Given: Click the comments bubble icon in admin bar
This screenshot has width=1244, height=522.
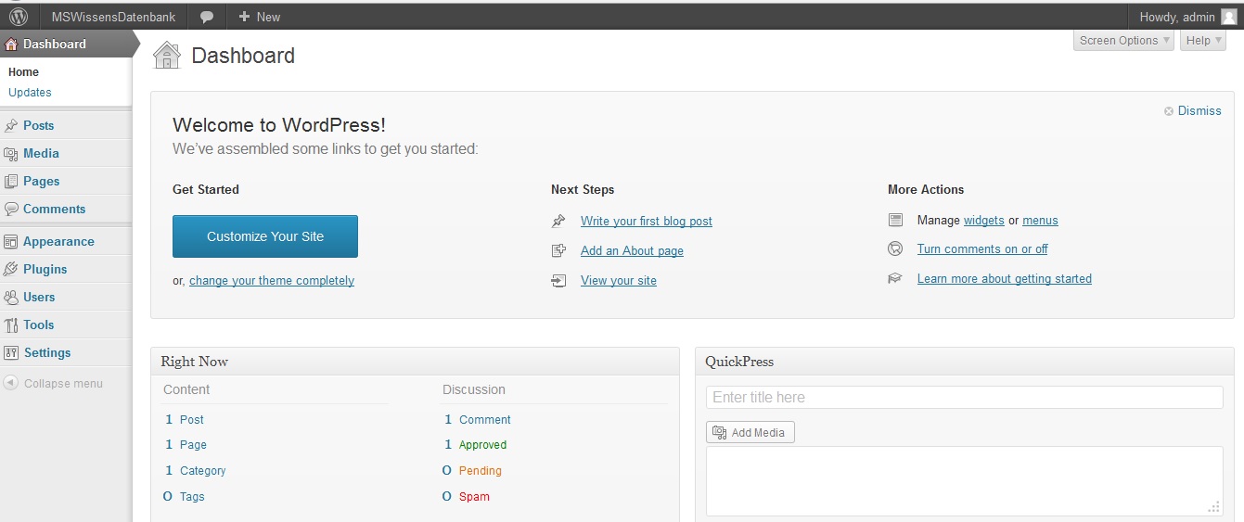Looking at the screenshot, I should (x=207, y=17).
